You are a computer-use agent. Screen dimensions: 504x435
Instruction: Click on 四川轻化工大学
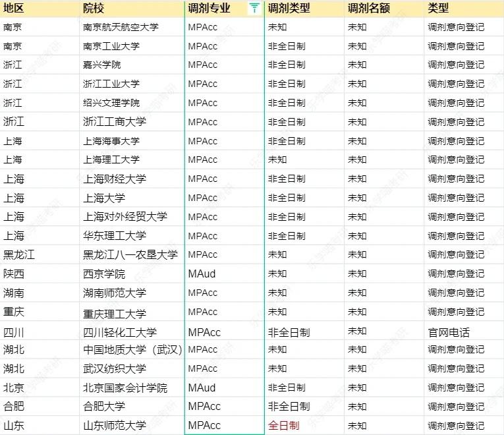[119, 332]
